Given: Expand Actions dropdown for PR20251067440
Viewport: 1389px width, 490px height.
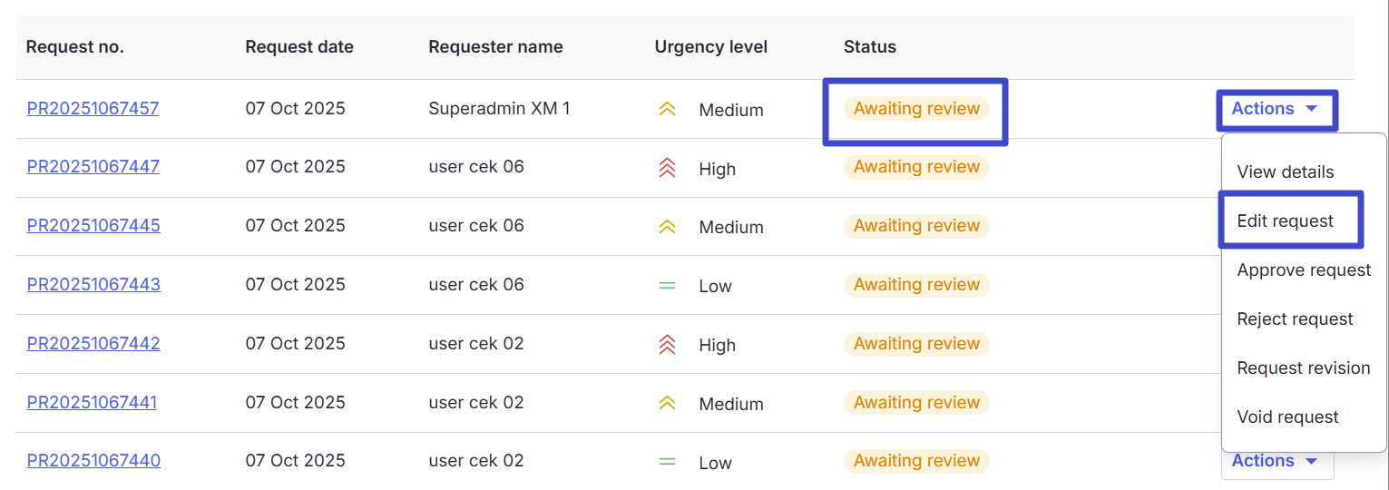Looking at the screenshot, I should (1275, 461).
